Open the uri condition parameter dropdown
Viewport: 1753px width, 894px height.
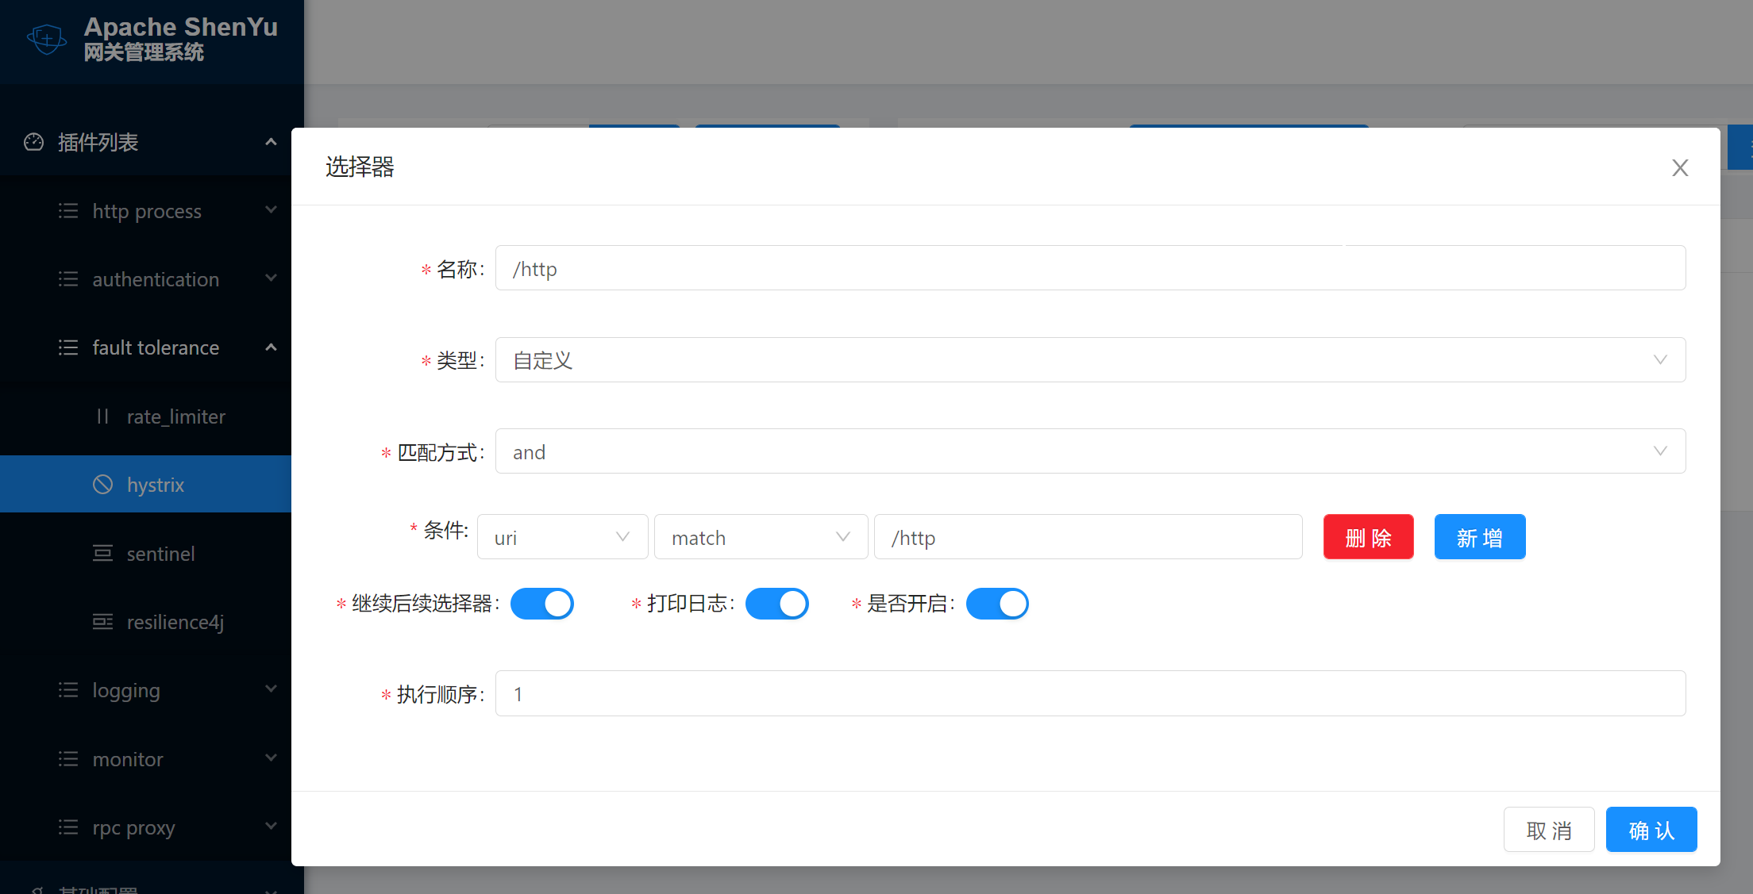562,537
